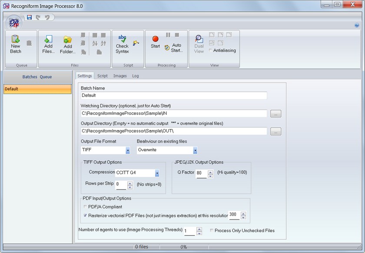Browse for the Output Directory
The height and width of the screenshot is (253, 365).
click(x=275, y=131)
